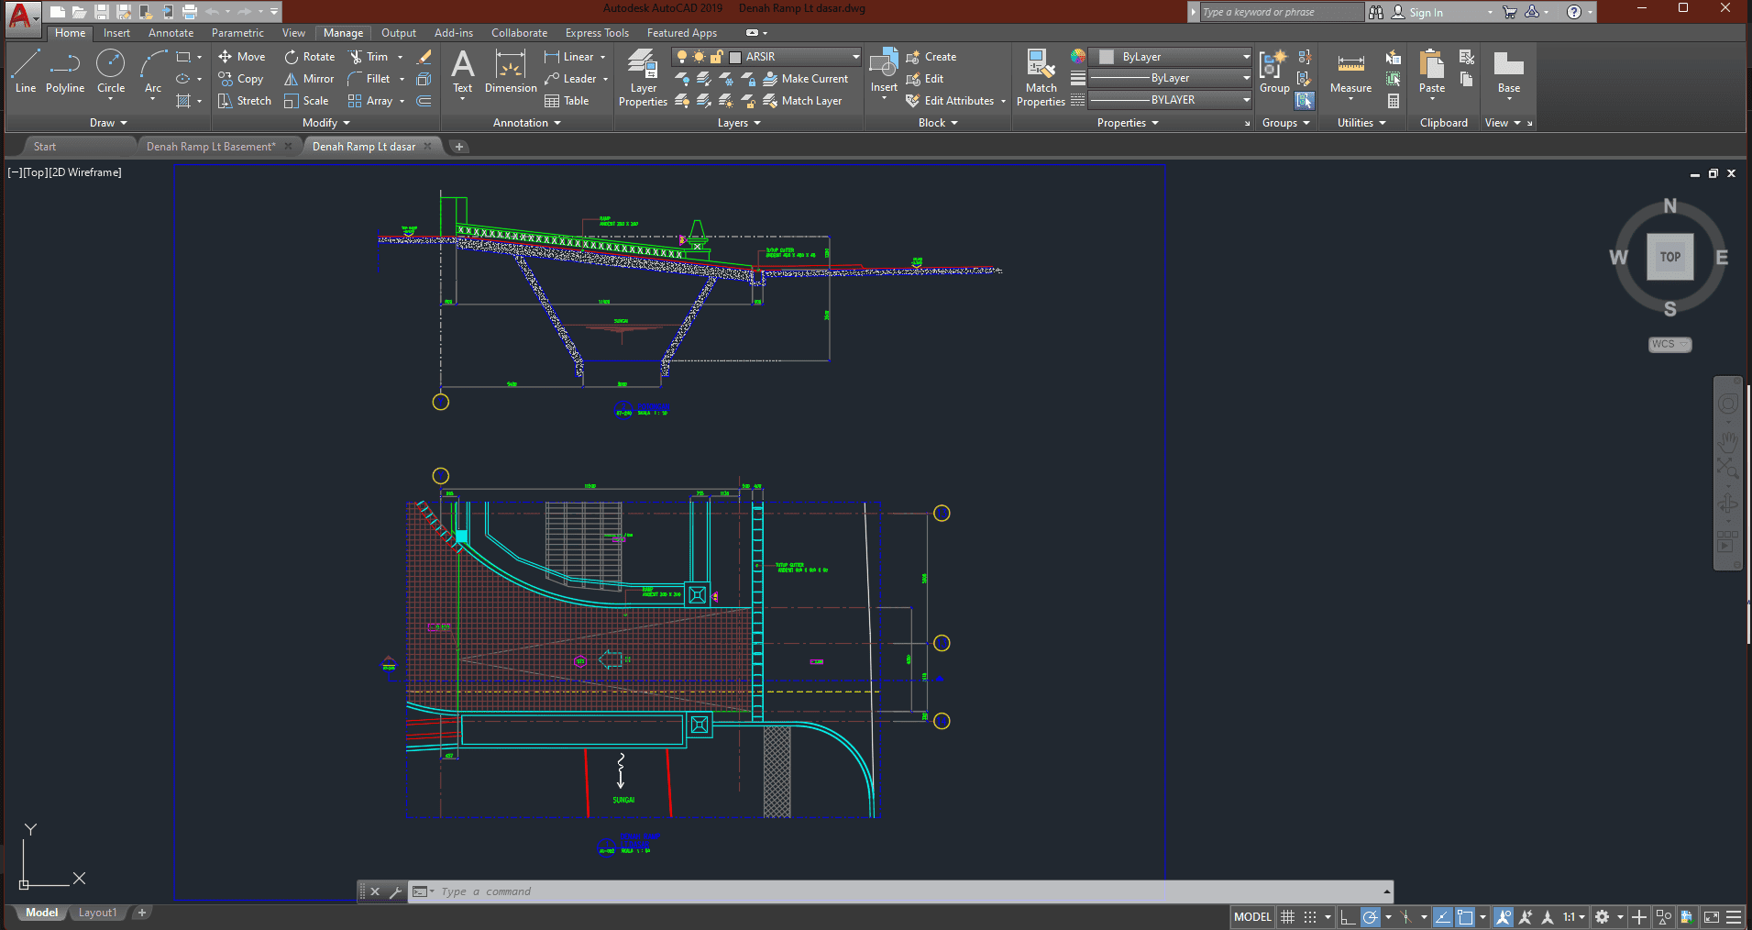Choose the Mirror tool
This screenshot has height=930, width=1752.
tap(309, 79)
